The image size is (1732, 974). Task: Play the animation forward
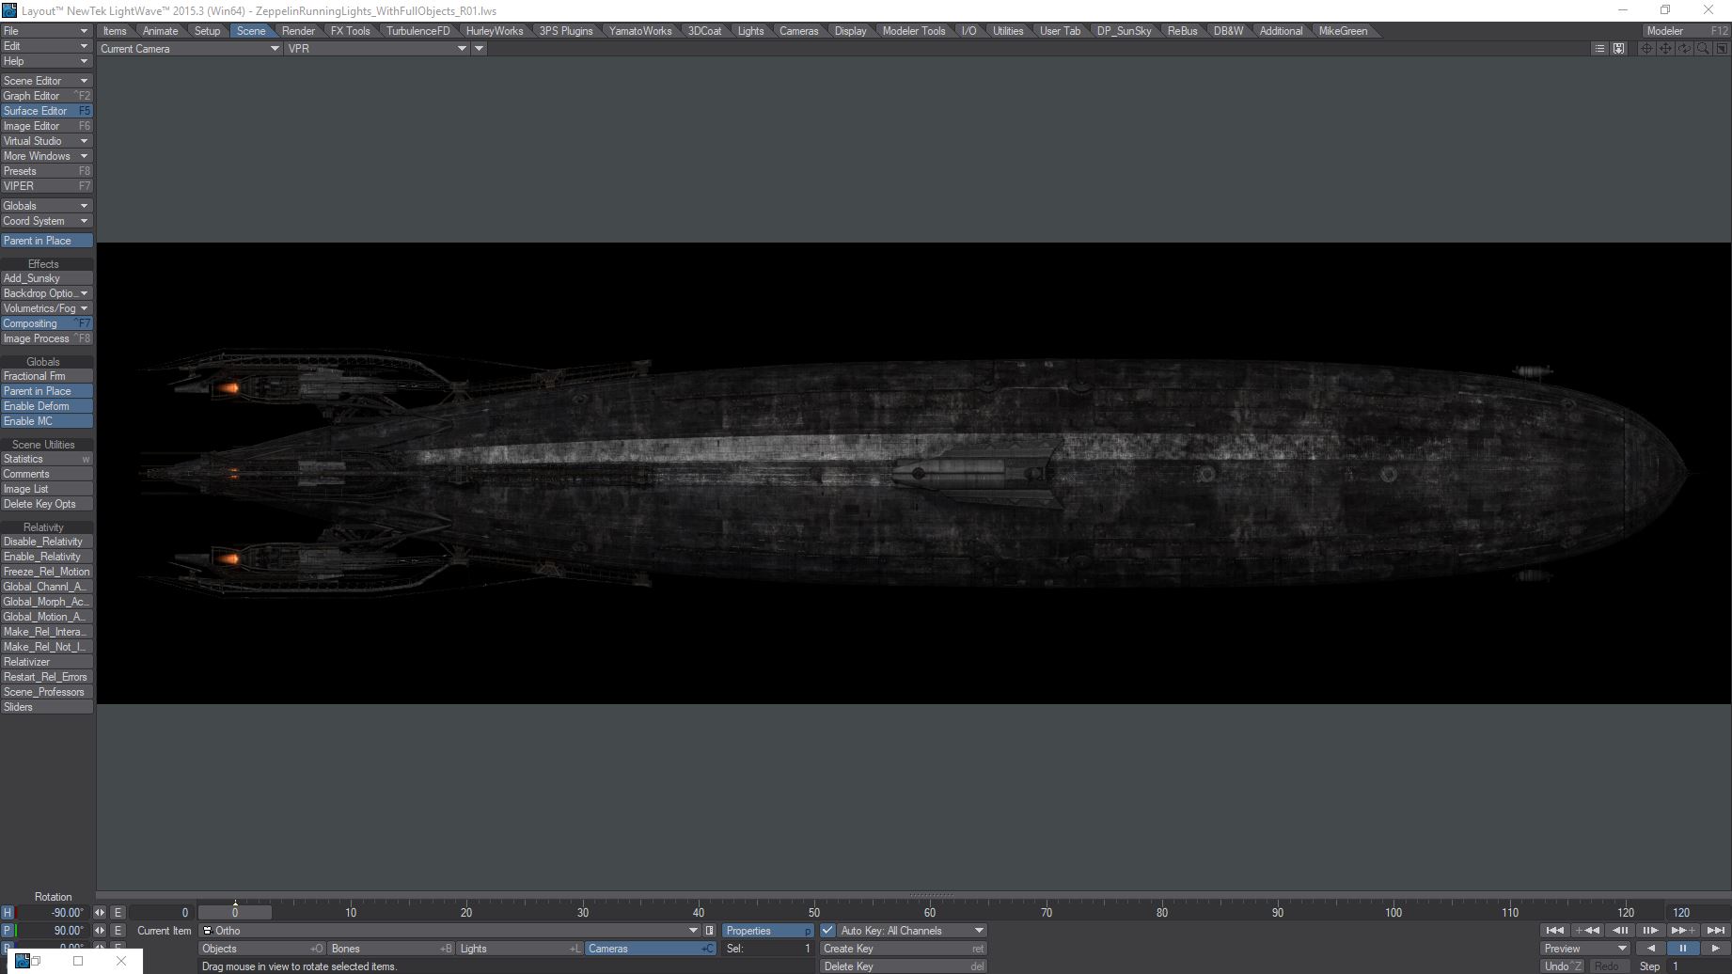point(1714,949)
